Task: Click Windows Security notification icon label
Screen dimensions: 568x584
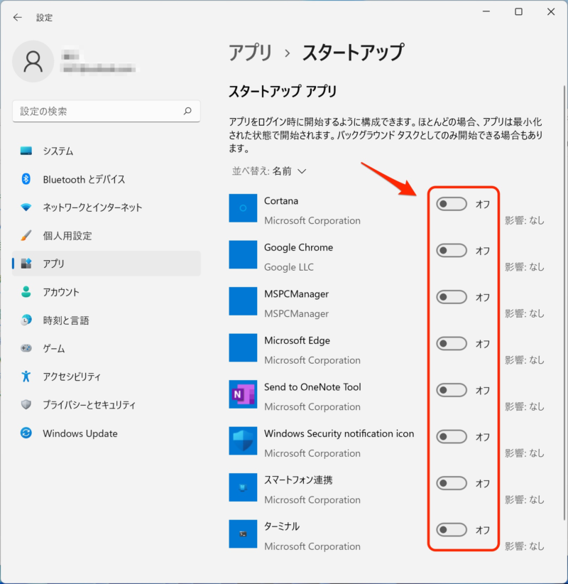Action: (x=339, y=433)
